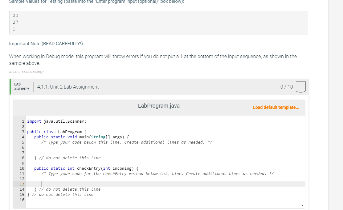Click the 0 / 10 score display
Screen dimensions: 343x210
286,87
